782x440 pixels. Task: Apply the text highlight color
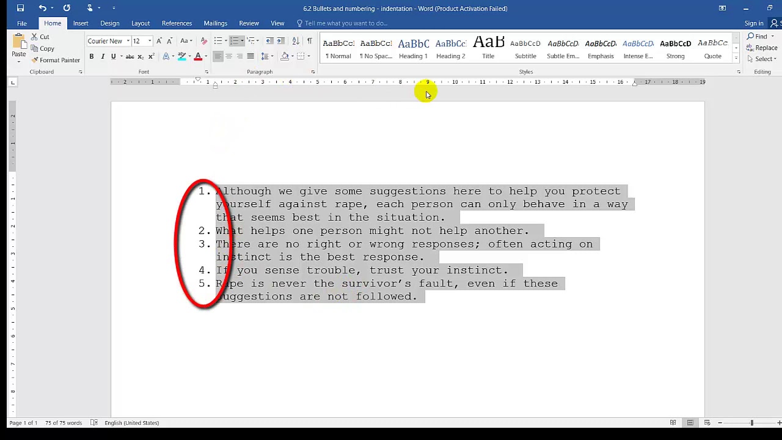click(x=181, y=56)
